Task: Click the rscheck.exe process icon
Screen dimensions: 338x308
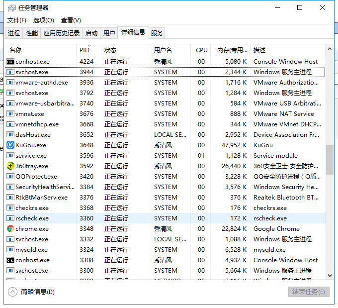Action: 10,218
